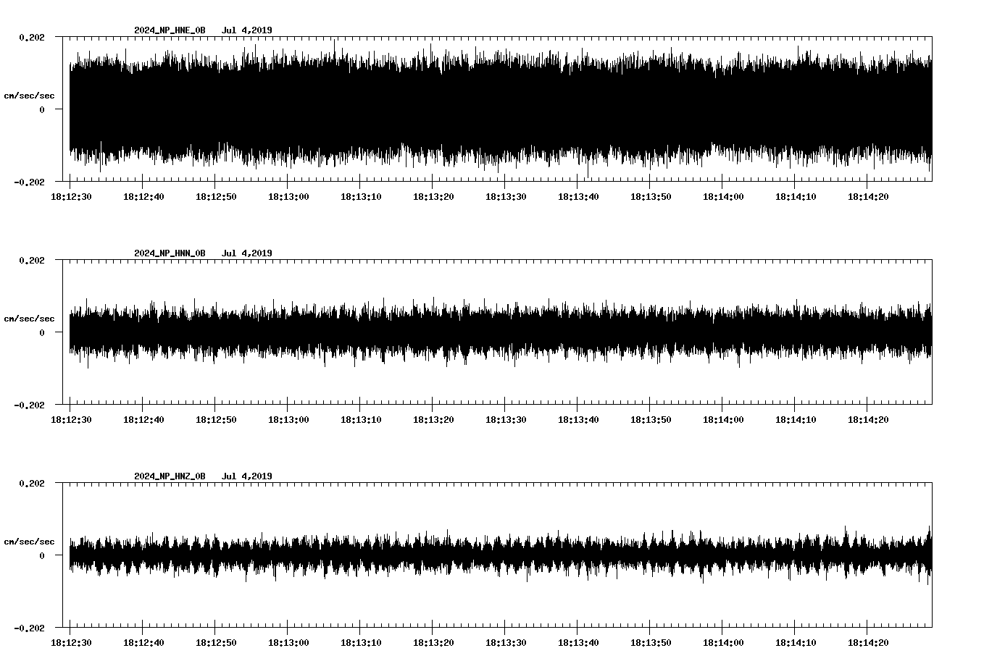Click 18:14:20 time label under HNZ plot

tap(868, 642)
